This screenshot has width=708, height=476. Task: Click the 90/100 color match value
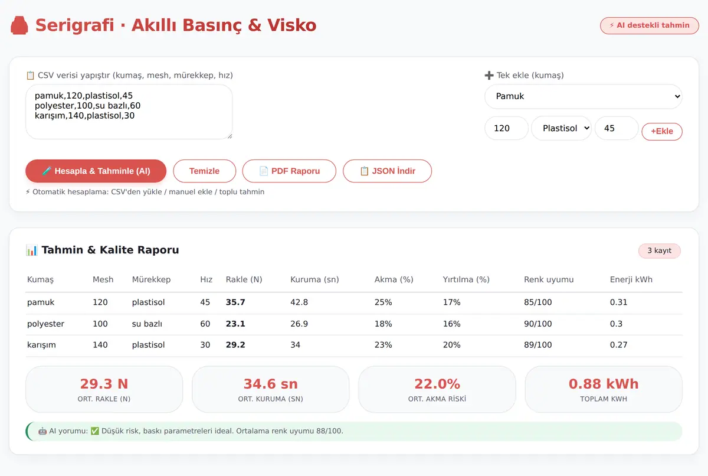point(538,324)
